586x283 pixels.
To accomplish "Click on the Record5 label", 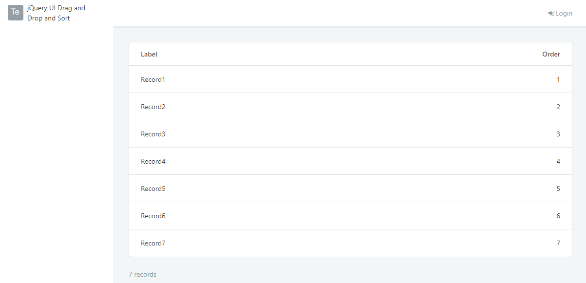I will (153, 189).
